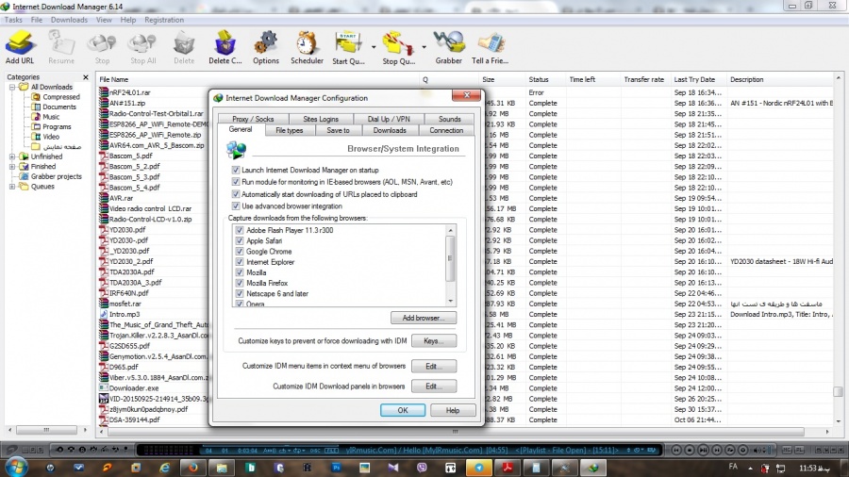
Task: Click the Delete Completed toolbar icon
Action: pos(225,47)
